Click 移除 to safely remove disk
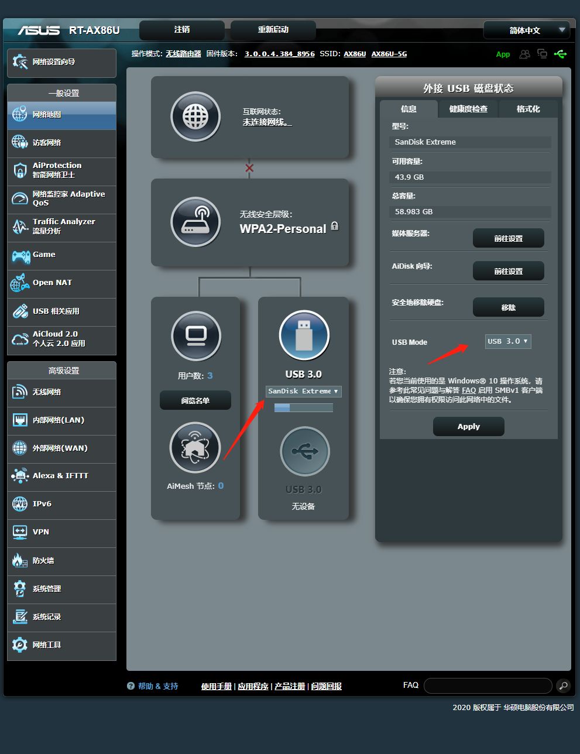This screenshot has height=754, width=580. point(509,307)
